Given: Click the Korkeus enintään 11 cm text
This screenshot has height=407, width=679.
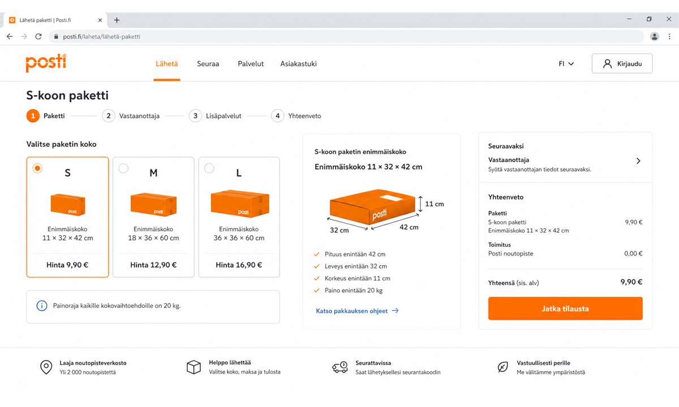Looking at the screenshot, I should 358,279.
